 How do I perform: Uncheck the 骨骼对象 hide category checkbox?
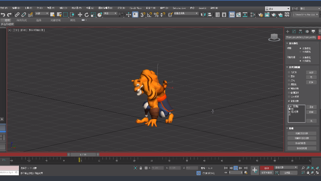pos(289,101)
